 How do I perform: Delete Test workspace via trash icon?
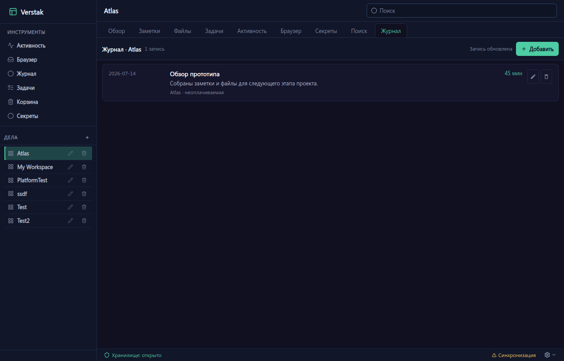tap(84, 207)
